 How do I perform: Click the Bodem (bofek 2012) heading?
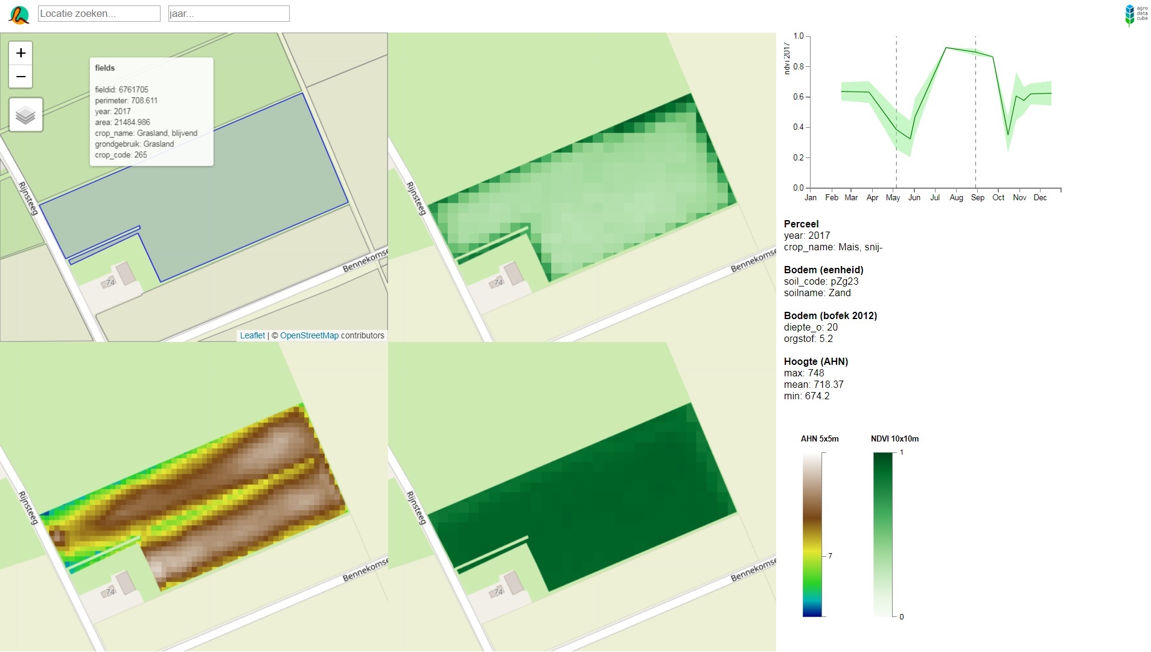(831, 315)
